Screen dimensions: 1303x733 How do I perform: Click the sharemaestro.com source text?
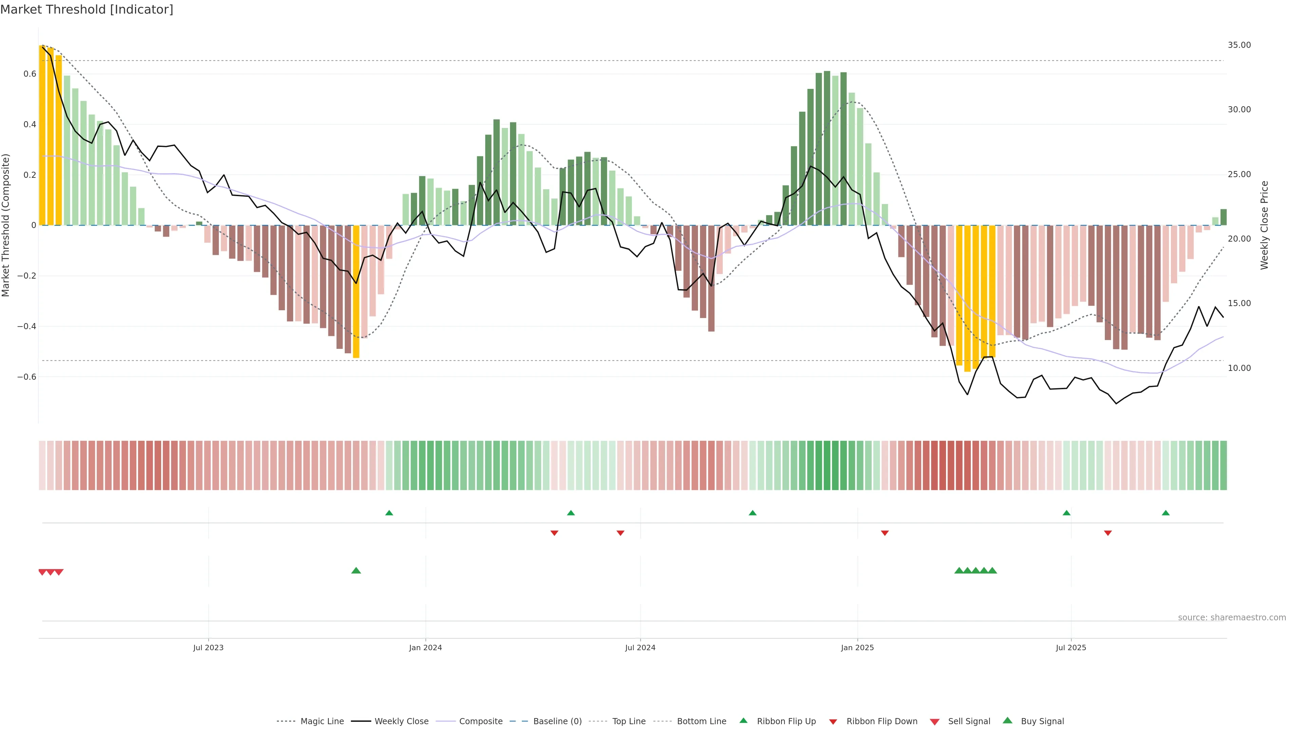click(x=1232, y=618)
